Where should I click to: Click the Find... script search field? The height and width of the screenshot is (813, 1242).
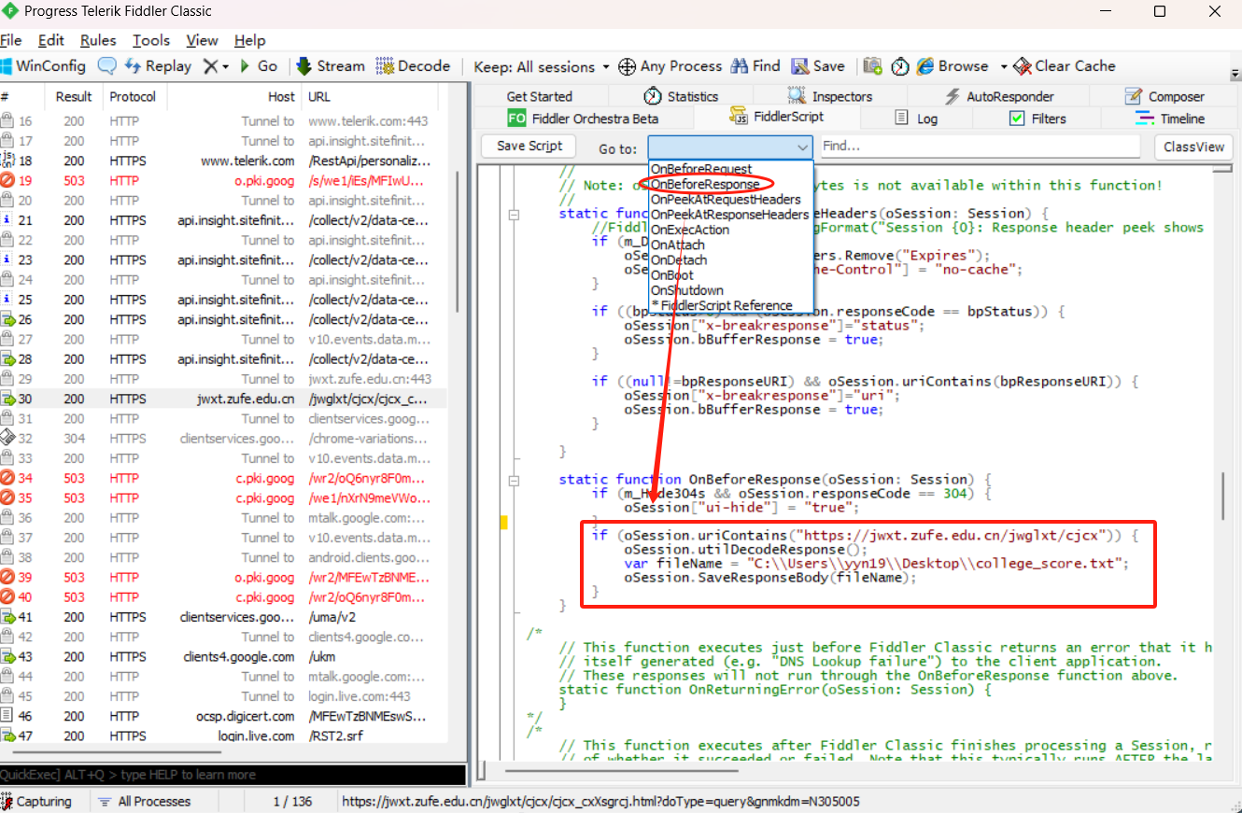click(x=980, y=147)
